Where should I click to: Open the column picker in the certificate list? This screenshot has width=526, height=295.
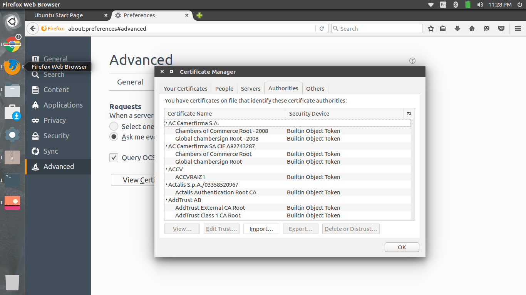pyautogui.click(x=409, y=114)
